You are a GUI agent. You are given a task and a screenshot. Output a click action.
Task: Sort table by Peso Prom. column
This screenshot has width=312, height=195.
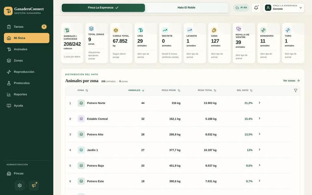tap(171, 90)
